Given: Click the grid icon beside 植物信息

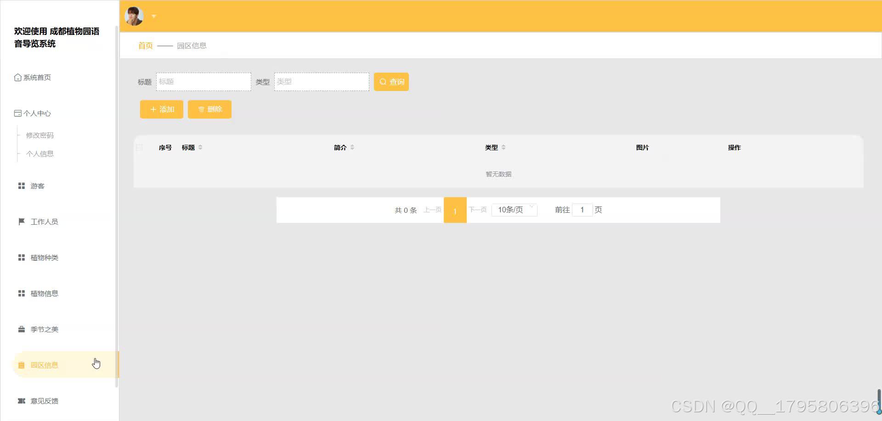Looking at the screenshot, I should (x=21, y=293).
